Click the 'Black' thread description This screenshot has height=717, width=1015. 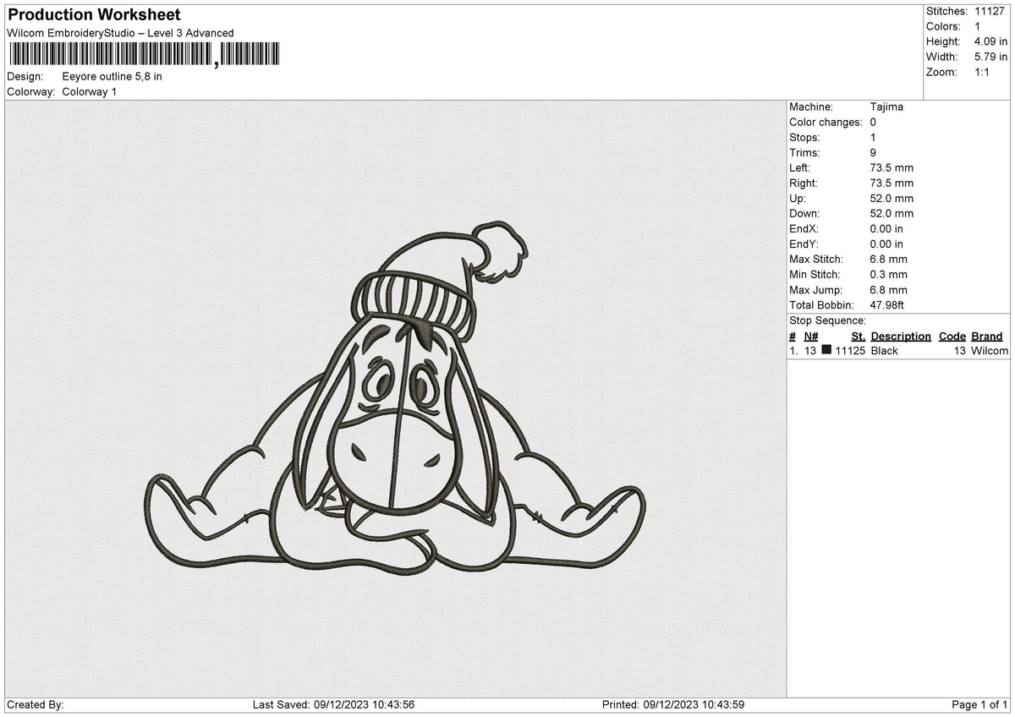[885, 350]
